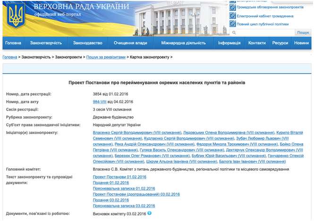Click the blue info icon after Висновок комітету
This screenshot has height=221, width=314.
(149, 213)
